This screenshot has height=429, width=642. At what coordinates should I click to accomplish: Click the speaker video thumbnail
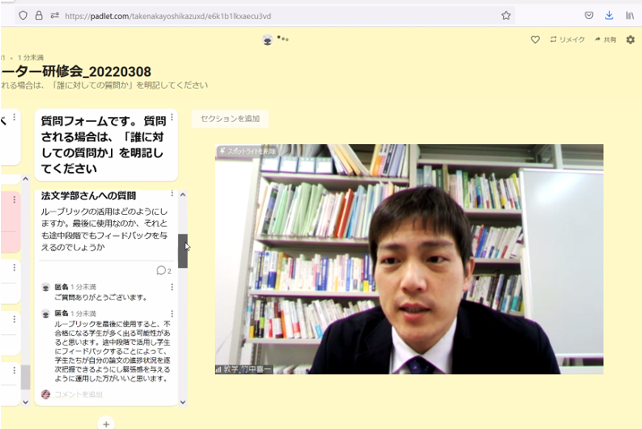tap(409, 259)
